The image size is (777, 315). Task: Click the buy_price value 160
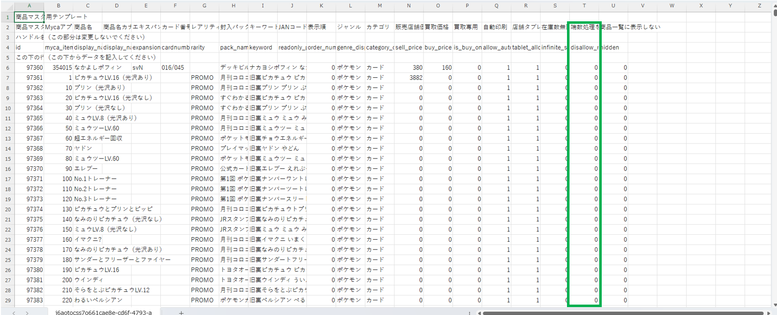pyautogui.click(x=438, y=67)
